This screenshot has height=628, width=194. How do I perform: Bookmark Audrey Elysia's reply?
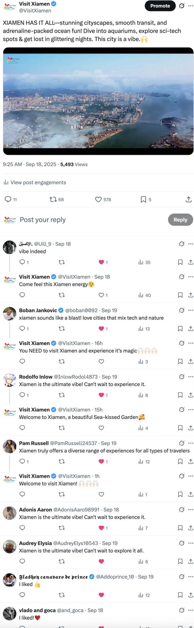pos(180,561)
